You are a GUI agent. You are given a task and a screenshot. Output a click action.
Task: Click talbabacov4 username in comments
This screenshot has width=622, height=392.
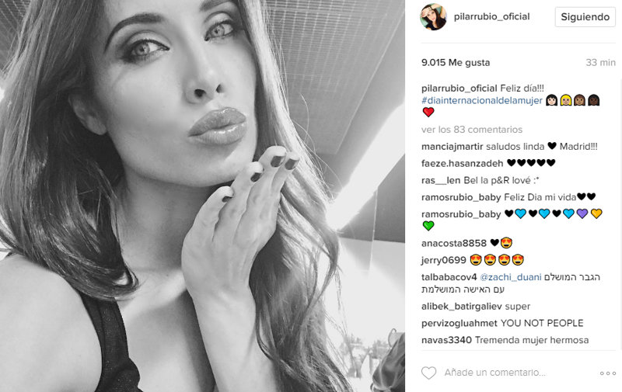click(x=449, y=277)
